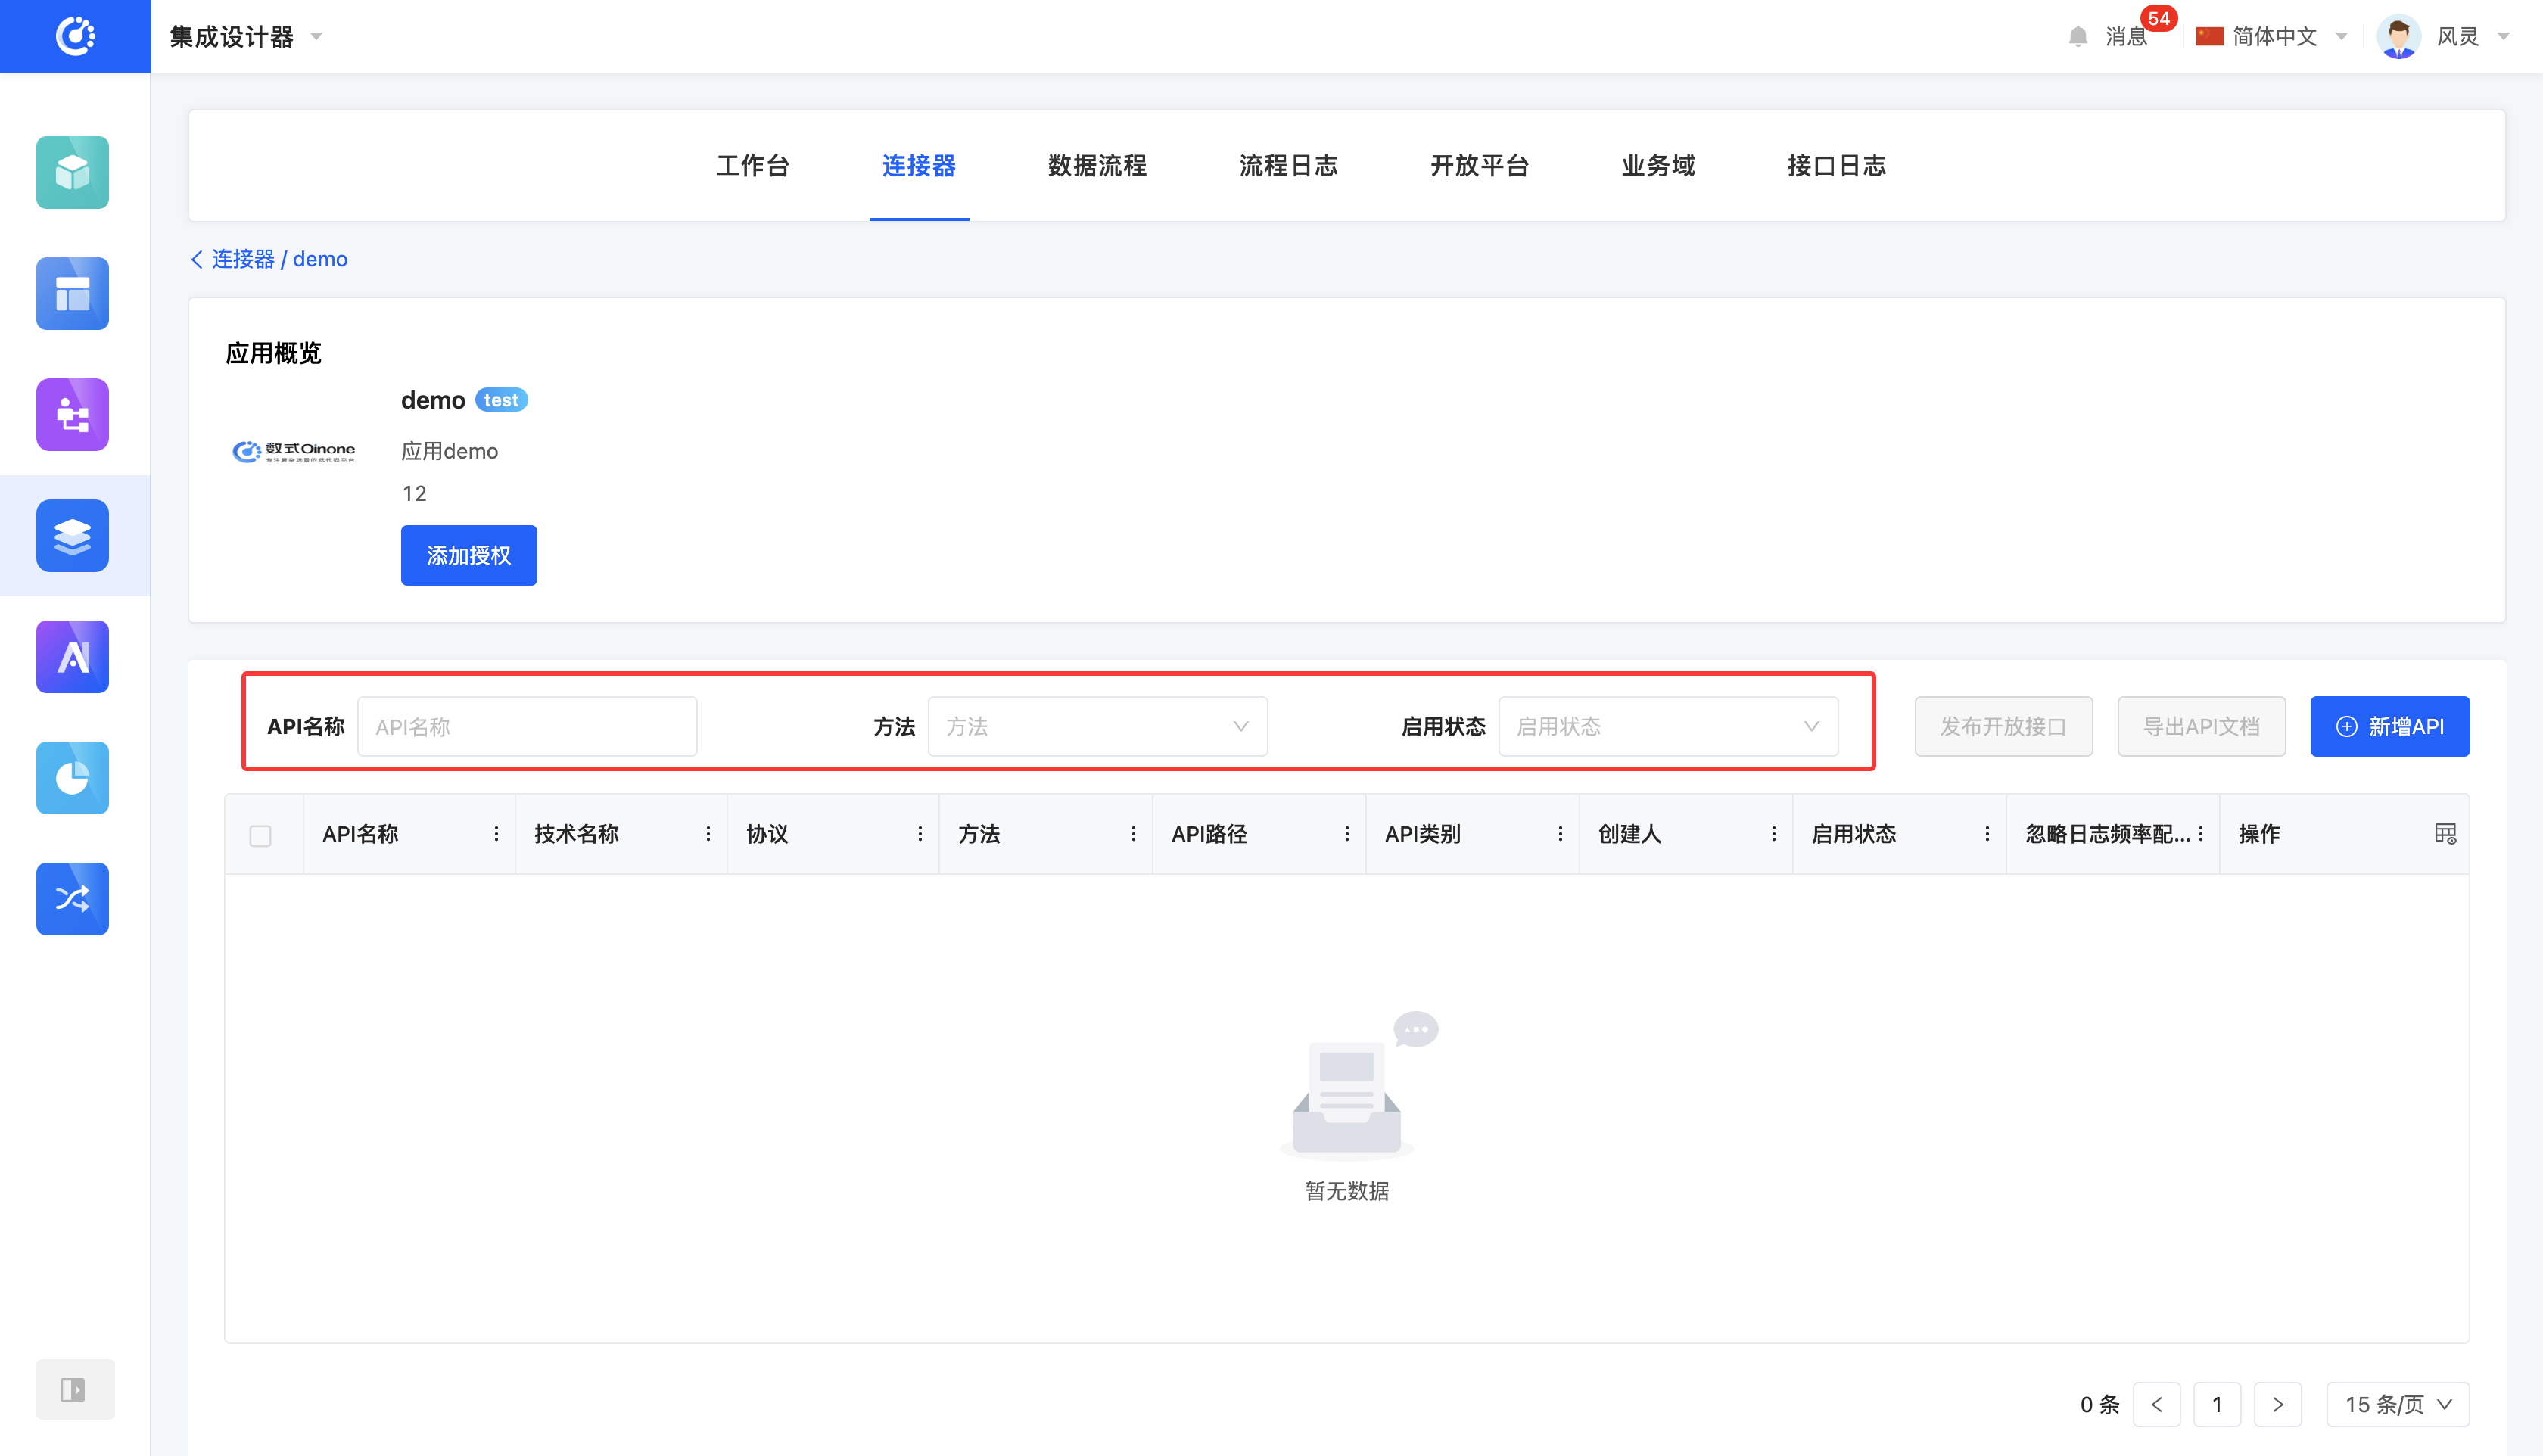Screen dimensions: 2543x1456
Task: Click the purple workflow tree sidebar icon
Action: [x=72, y=414]
